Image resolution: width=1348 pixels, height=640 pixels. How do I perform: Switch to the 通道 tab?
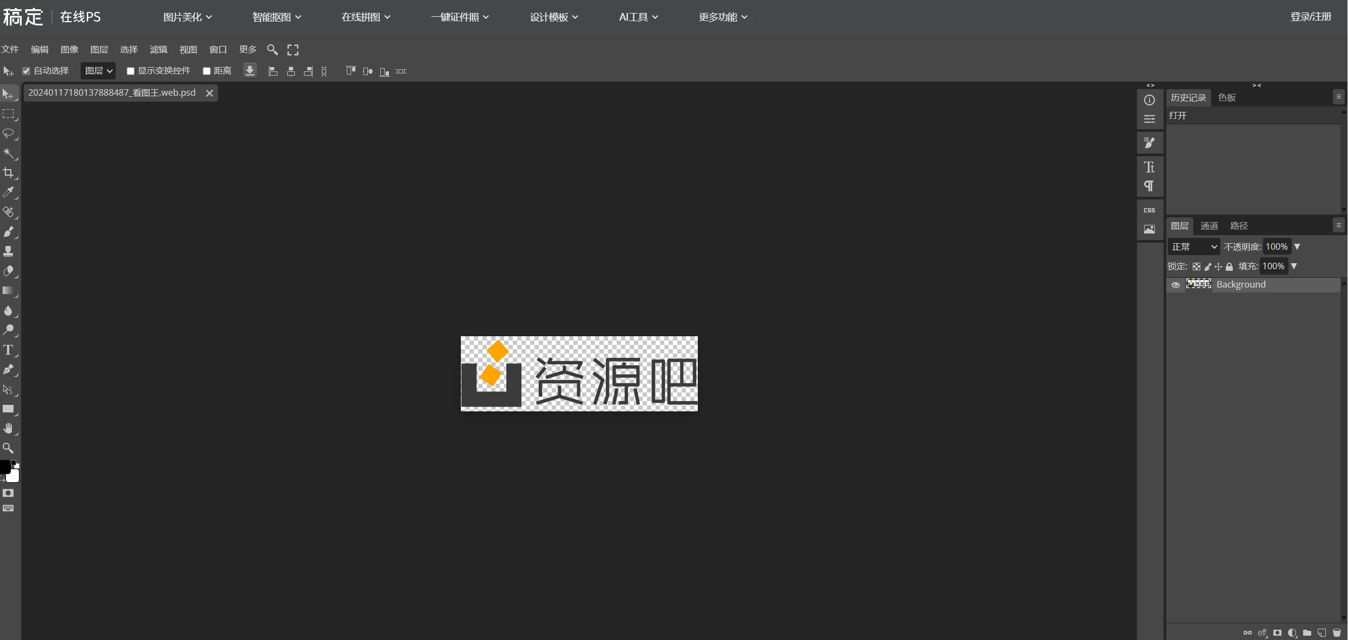pyautogui.click(x=1209, y=225)
